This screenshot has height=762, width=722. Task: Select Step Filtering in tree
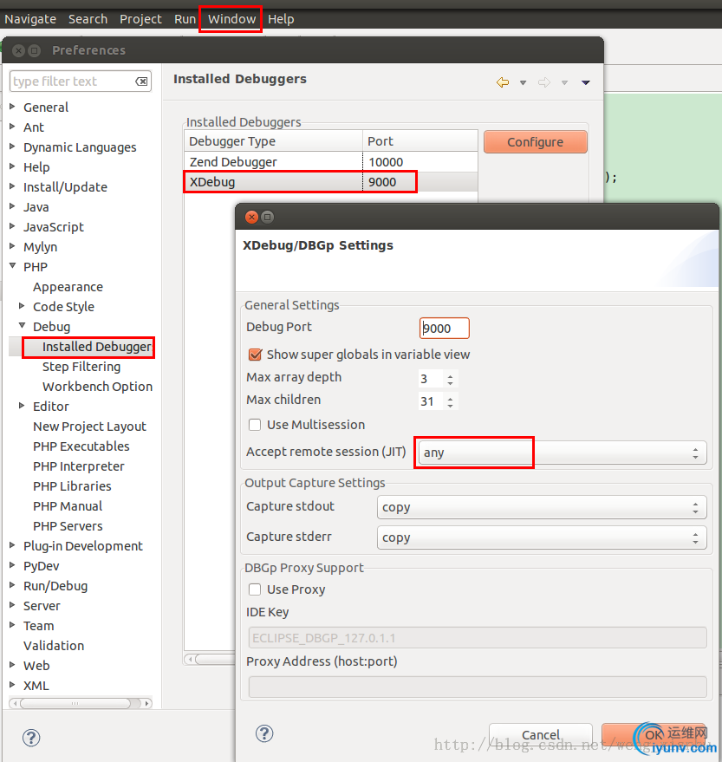(81, 367)
